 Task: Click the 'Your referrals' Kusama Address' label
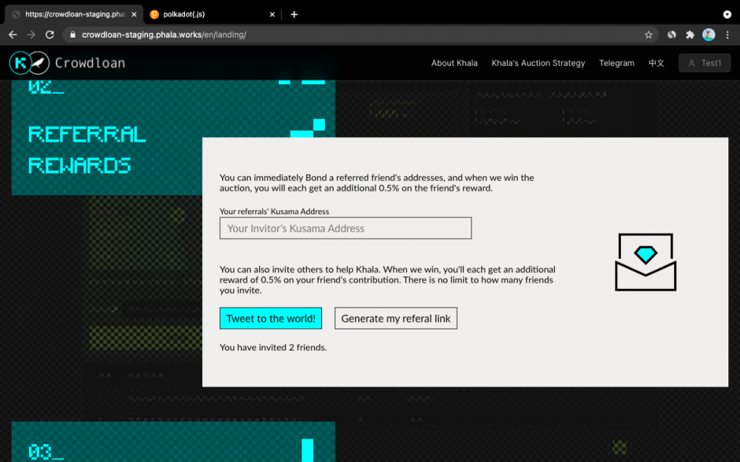[x=275, y=211]
